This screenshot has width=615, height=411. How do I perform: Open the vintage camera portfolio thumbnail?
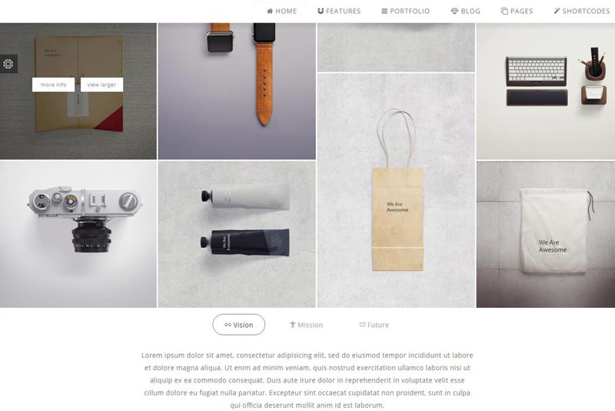78,234
